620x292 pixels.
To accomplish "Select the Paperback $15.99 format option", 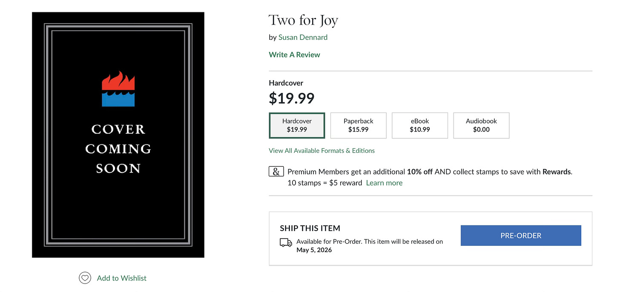I will [x=359, y=125].
